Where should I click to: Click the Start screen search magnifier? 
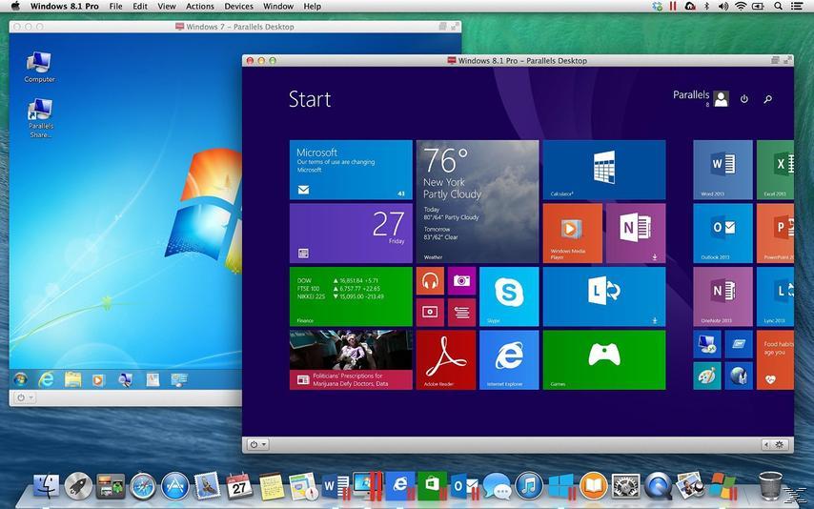[x=768, y=99]
